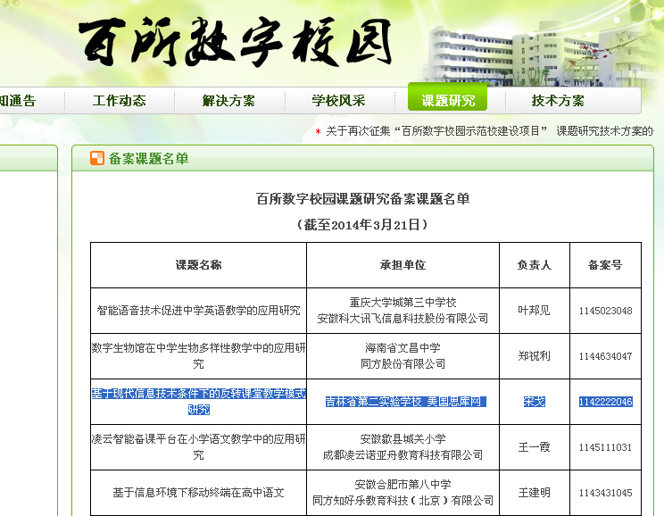664x516 pixels.
Task: Click the school building photo in banner
Action: pyautogui.click(x=500, y=45)
